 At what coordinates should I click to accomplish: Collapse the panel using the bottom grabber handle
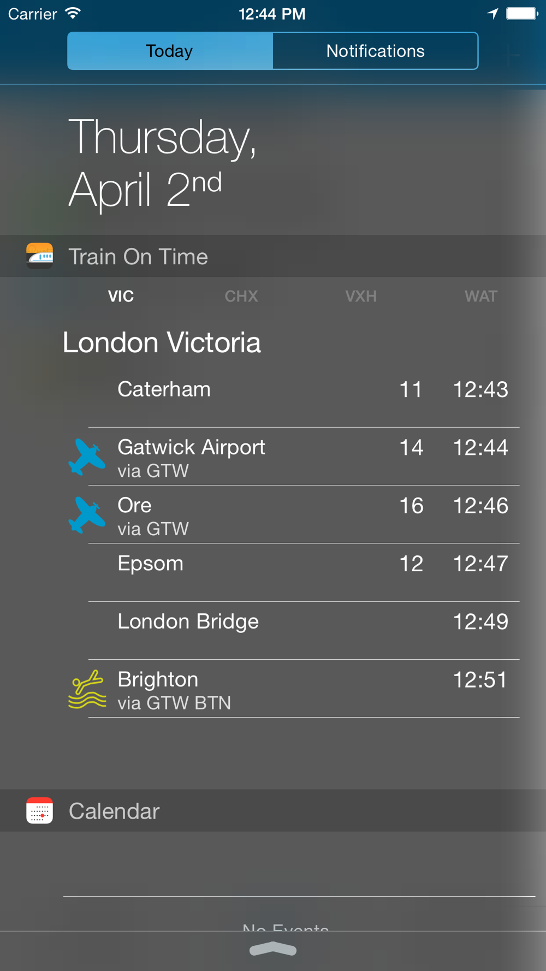[273, 949]
